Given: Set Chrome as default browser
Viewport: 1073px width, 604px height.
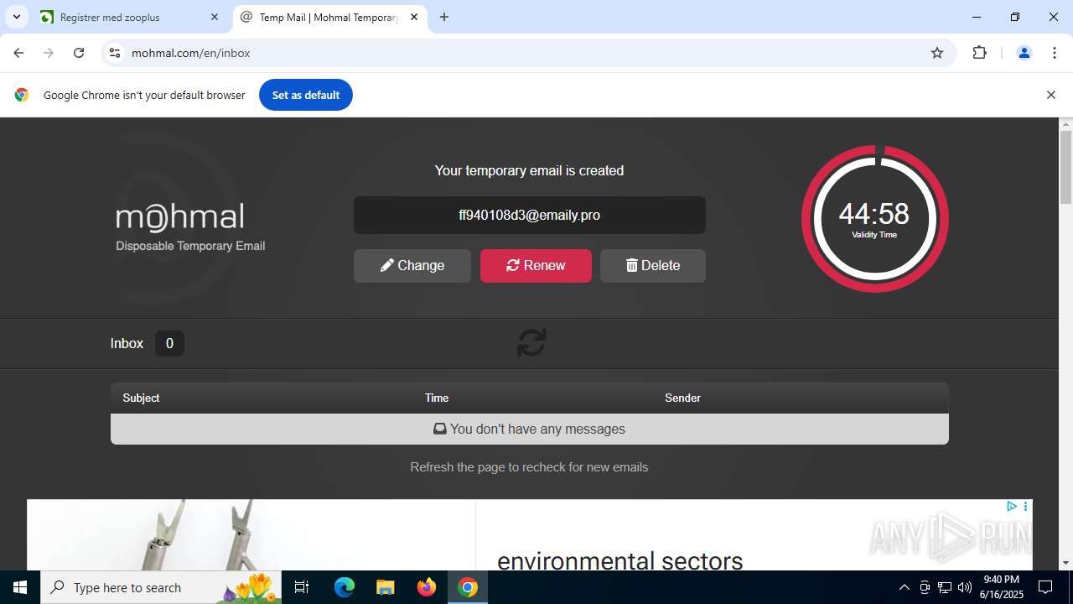Looking at the screenshot, I should pyautogui.click(x=306, y=95).
